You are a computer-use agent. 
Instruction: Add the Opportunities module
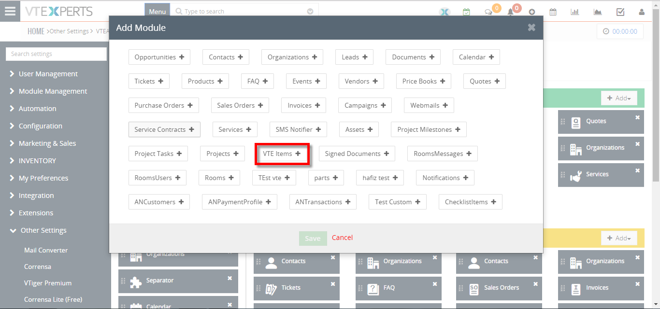coord(159,57)
